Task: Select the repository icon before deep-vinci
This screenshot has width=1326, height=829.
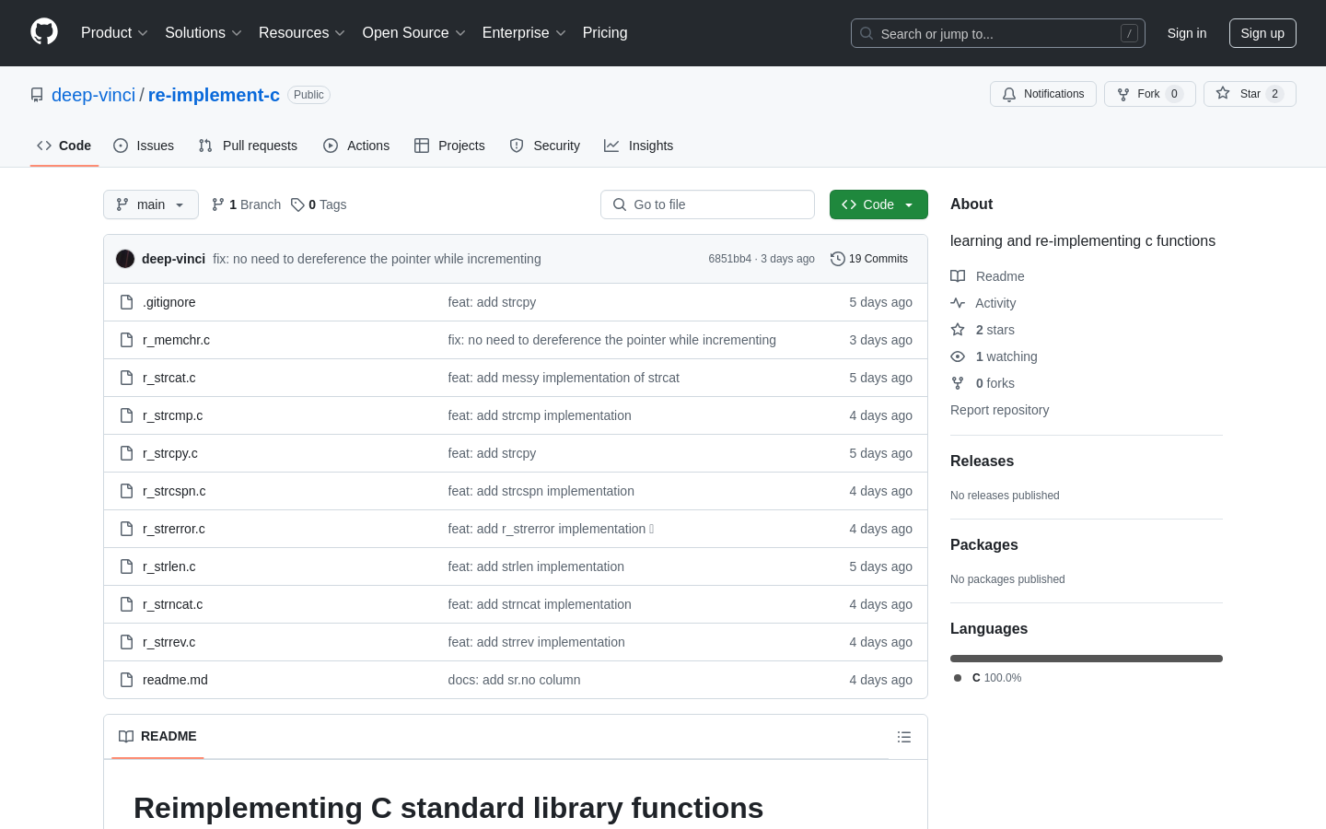Action: pos(37,95)
